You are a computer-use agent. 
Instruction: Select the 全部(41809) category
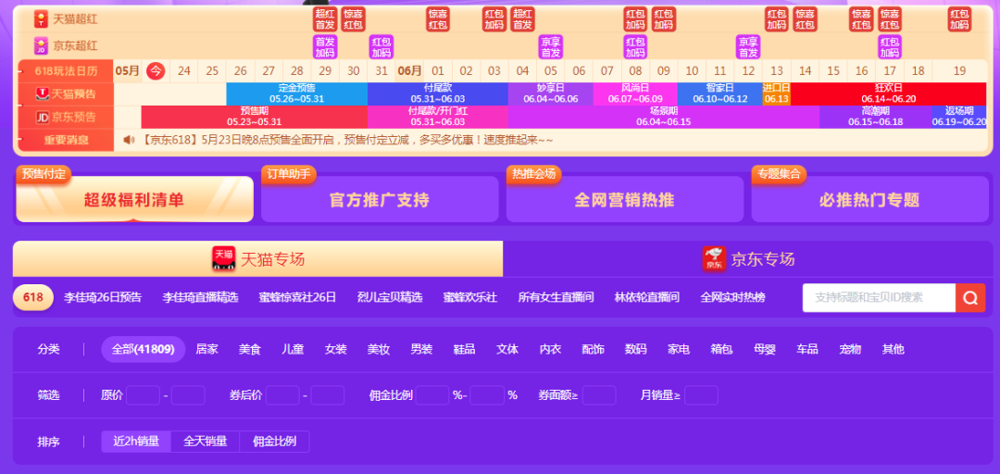[144, 350]
